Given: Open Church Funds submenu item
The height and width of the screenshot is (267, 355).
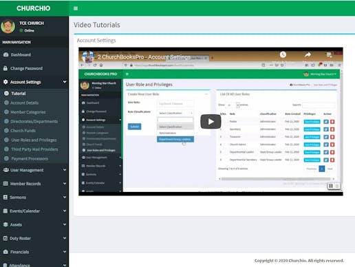Looking at the screenshot, I should coord(23,131).
